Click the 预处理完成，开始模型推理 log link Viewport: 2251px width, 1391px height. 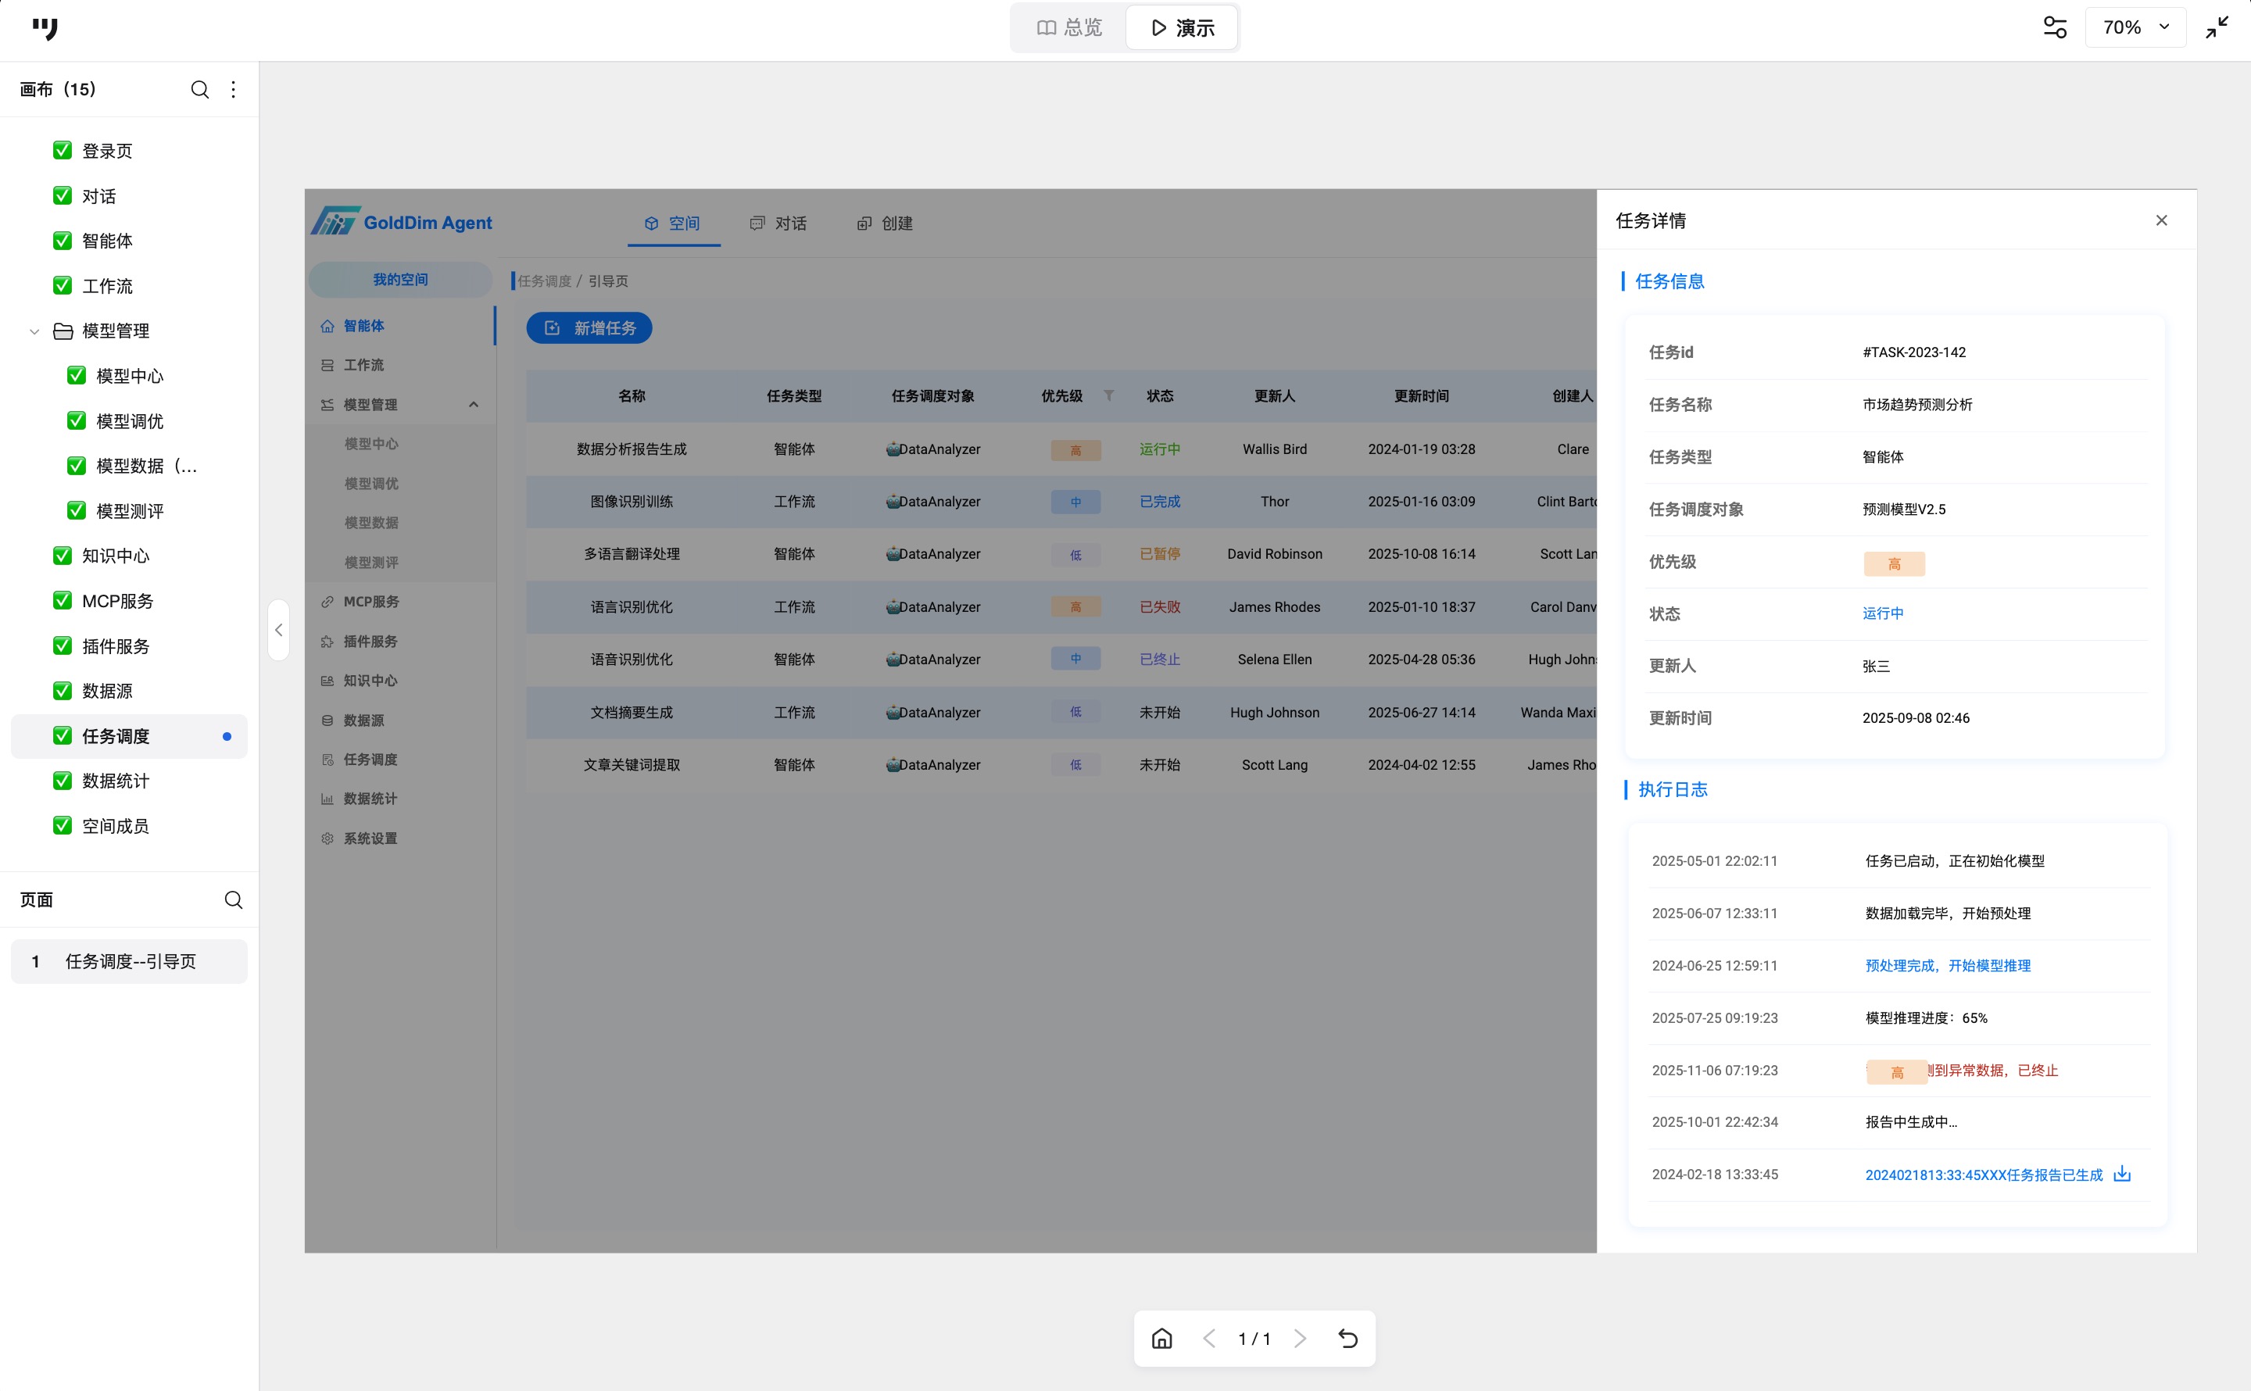coord(1948,965)
